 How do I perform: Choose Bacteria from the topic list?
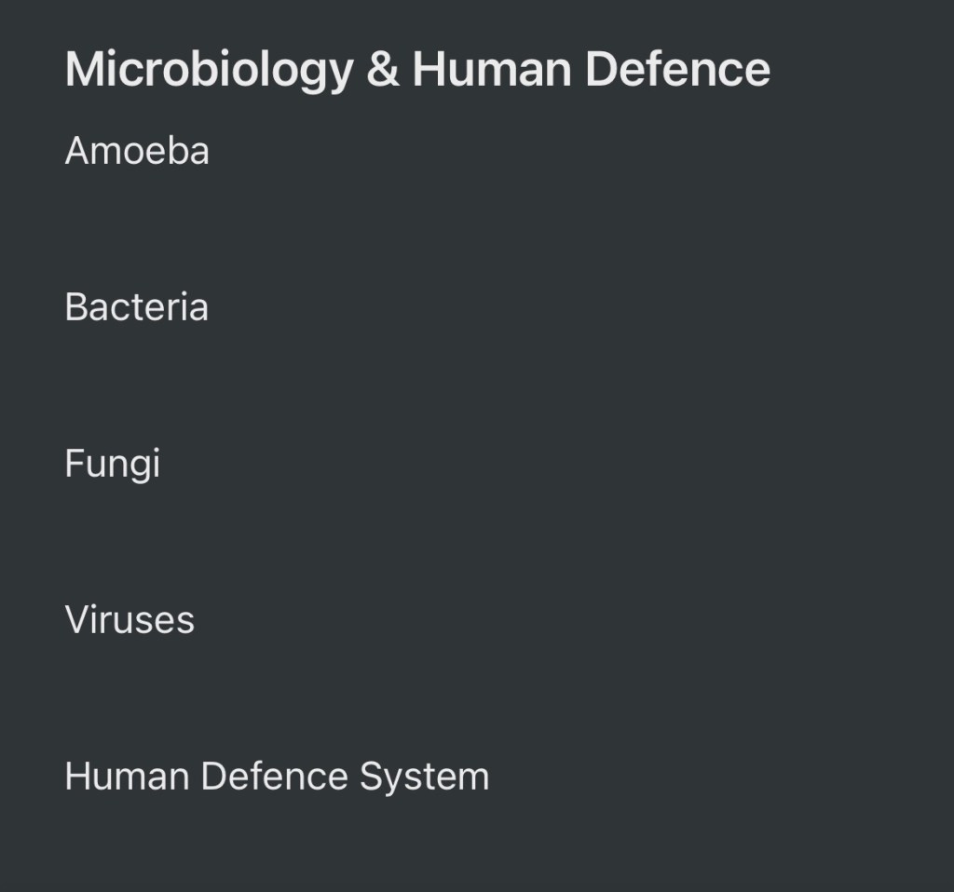pos(136,307)
